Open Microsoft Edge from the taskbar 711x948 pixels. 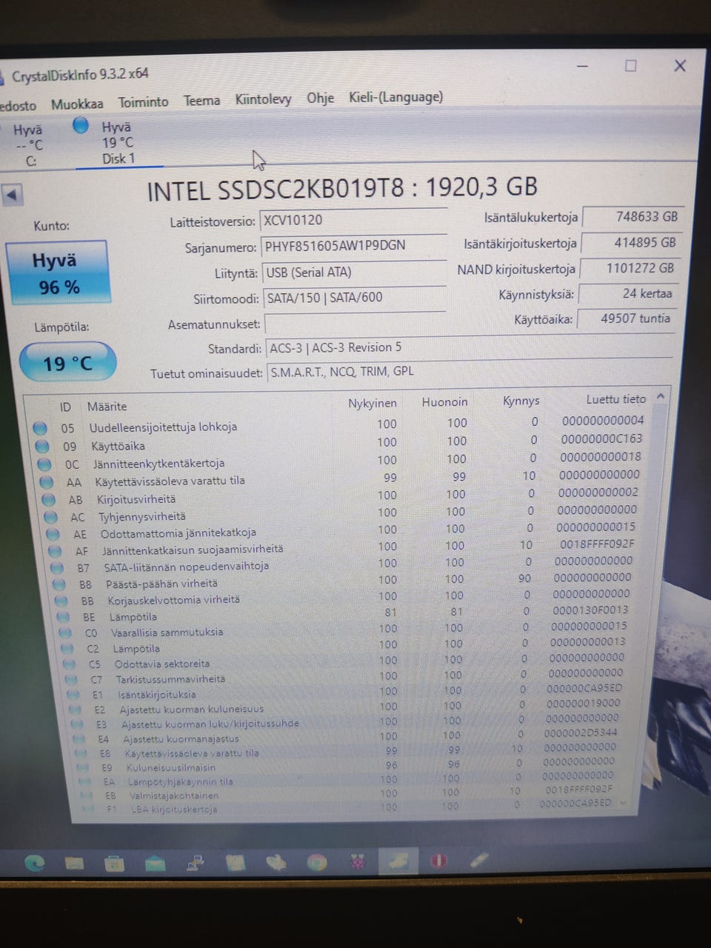[35, 863]
